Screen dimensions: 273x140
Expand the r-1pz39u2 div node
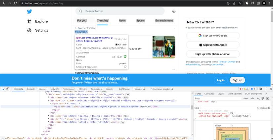pos(49,116)
